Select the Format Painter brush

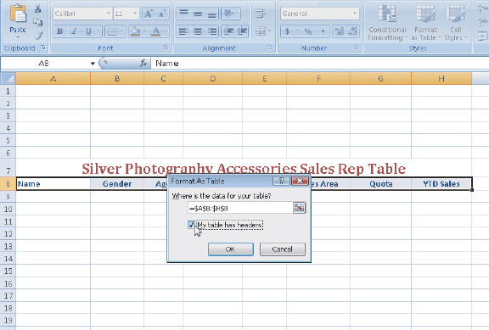(x=38, y=36)
